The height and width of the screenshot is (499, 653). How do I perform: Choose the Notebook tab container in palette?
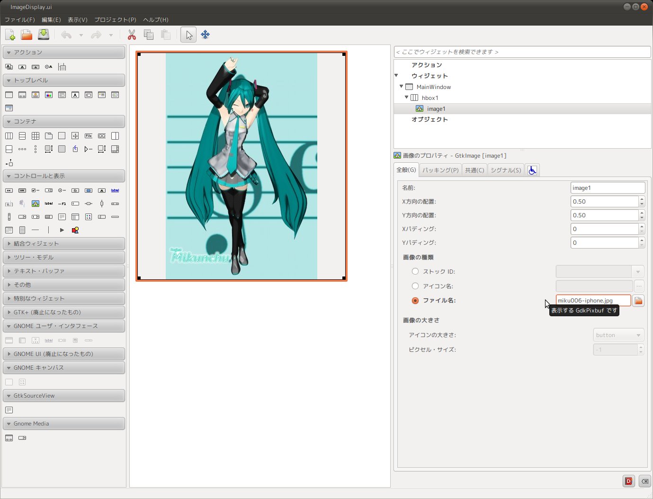coord(49,136)
